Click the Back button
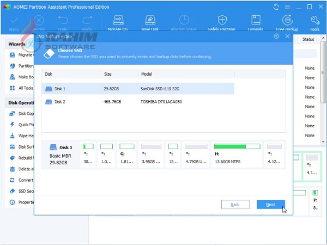 click(235, 205)
